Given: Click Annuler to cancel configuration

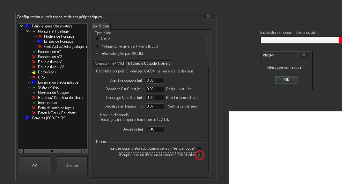Looking at the screenshot, I should (72, 166).
